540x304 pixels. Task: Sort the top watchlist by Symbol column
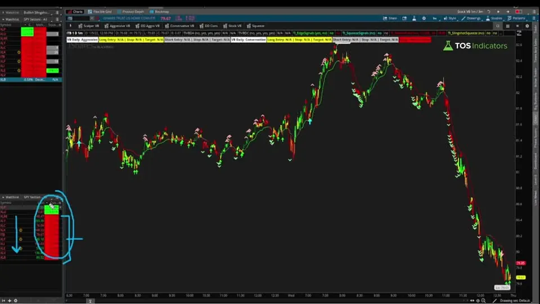point(6,25)
